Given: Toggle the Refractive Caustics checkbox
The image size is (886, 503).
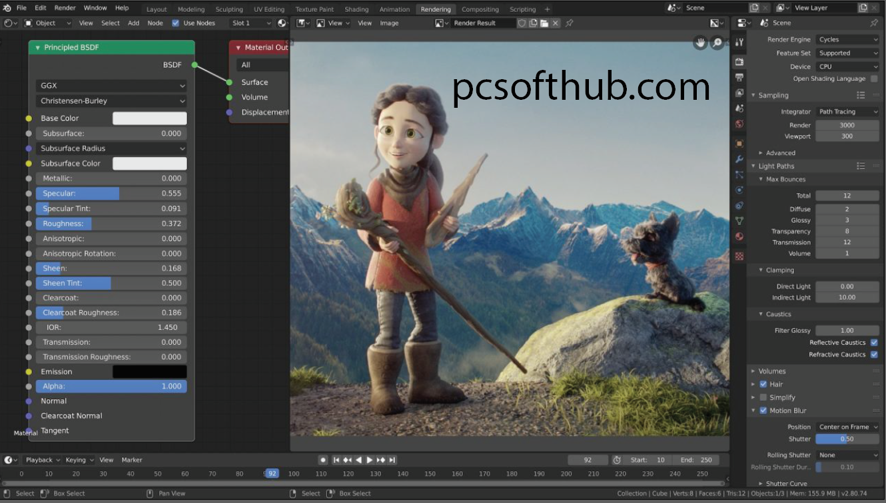Looking at the screenshot, I should coord(874,355).
